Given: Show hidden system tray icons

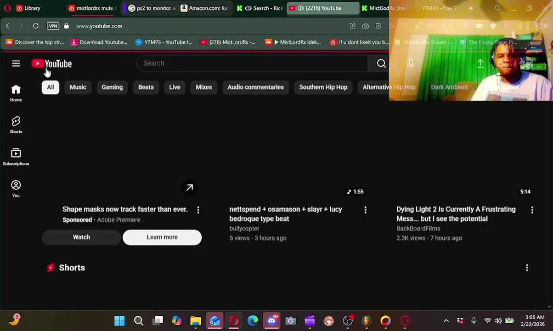Looking at the screenshot, I should tap(446, 320).
